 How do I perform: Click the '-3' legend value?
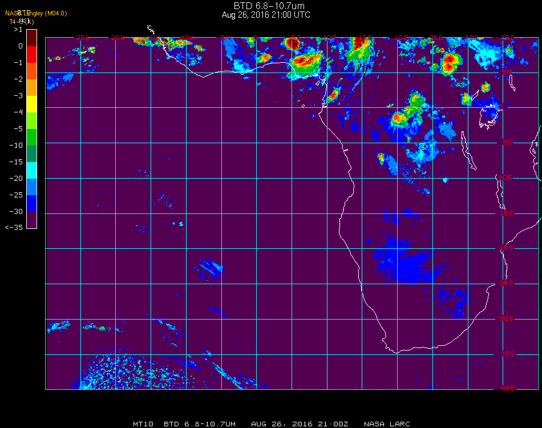[18, 95]
